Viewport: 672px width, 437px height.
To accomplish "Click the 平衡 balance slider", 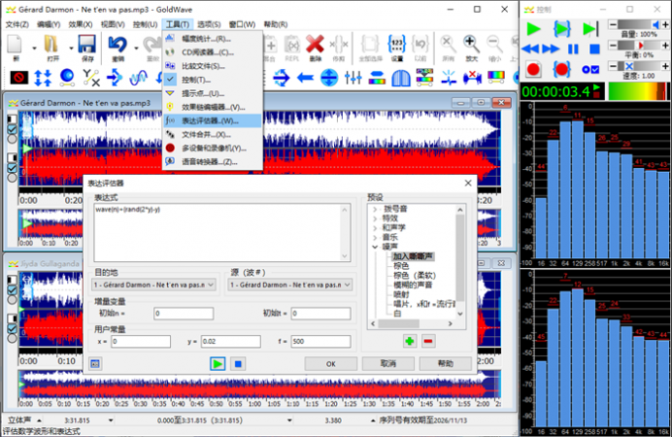I will pyautogui.click(x=639, y=45).
